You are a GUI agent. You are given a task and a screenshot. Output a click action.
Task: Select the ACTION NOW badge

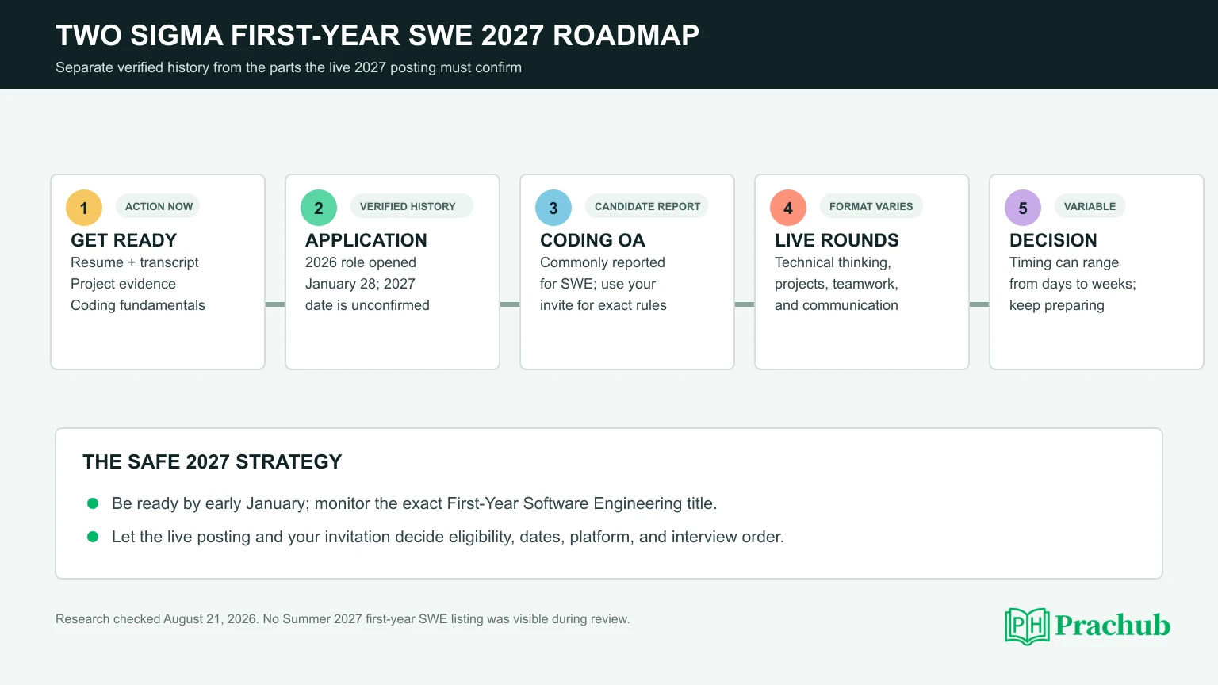[x=159, y=206]
